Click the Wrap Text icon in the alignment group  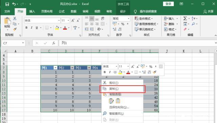pyautogui.click(x=103, y=18)
